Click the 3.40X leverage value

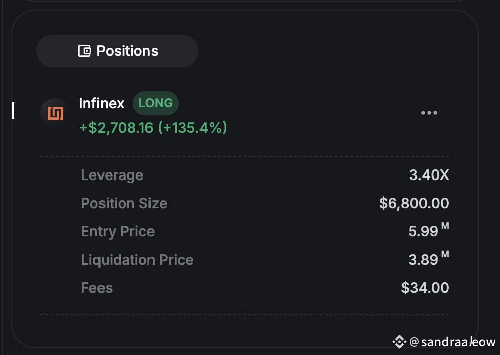point(429,175)
